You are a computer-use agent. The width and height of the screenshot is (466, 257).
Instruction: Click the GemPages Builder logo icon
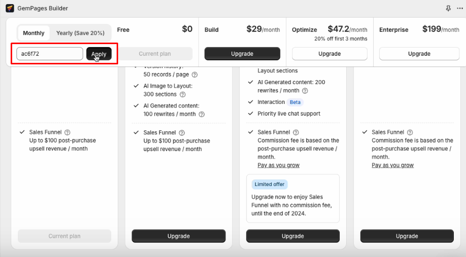(x=10, y=8)
